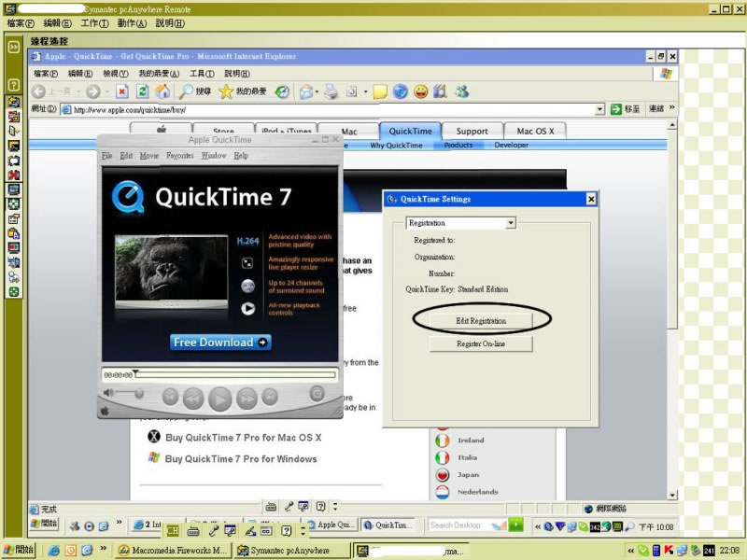Viewport: 747px width, 560px height.
Task: Open the 檢視(V) menu in Internet Explorer
Action: point(116,74)
